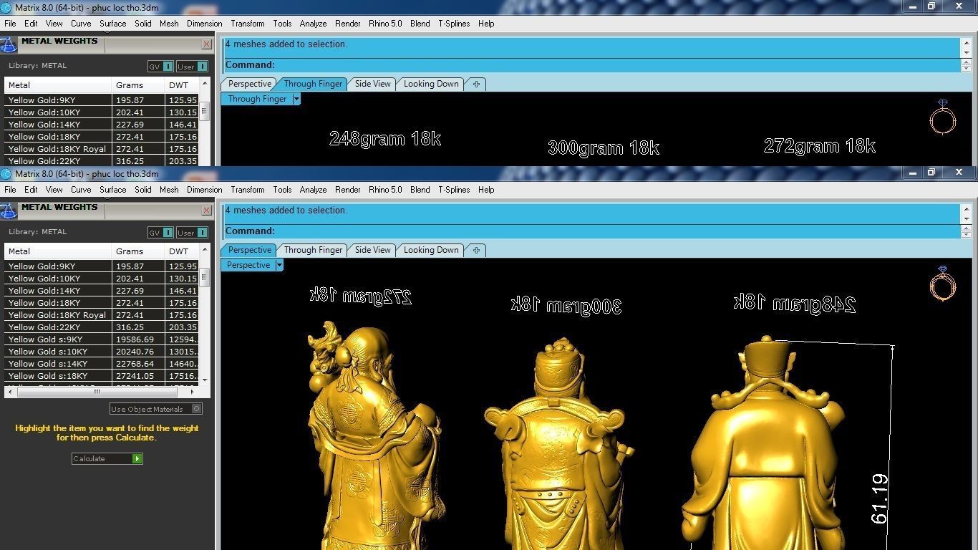Image resolution: width=978 pixels, height=550 pixels.
Task: Click ring viewport icon in upper window
Action: point(943,117)
